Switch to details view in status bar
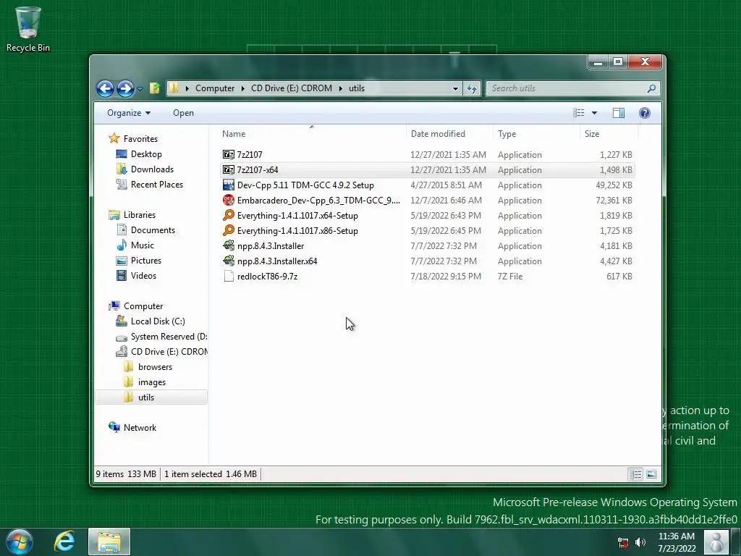Viewport: 741px width, 556px height. point(635,474)
